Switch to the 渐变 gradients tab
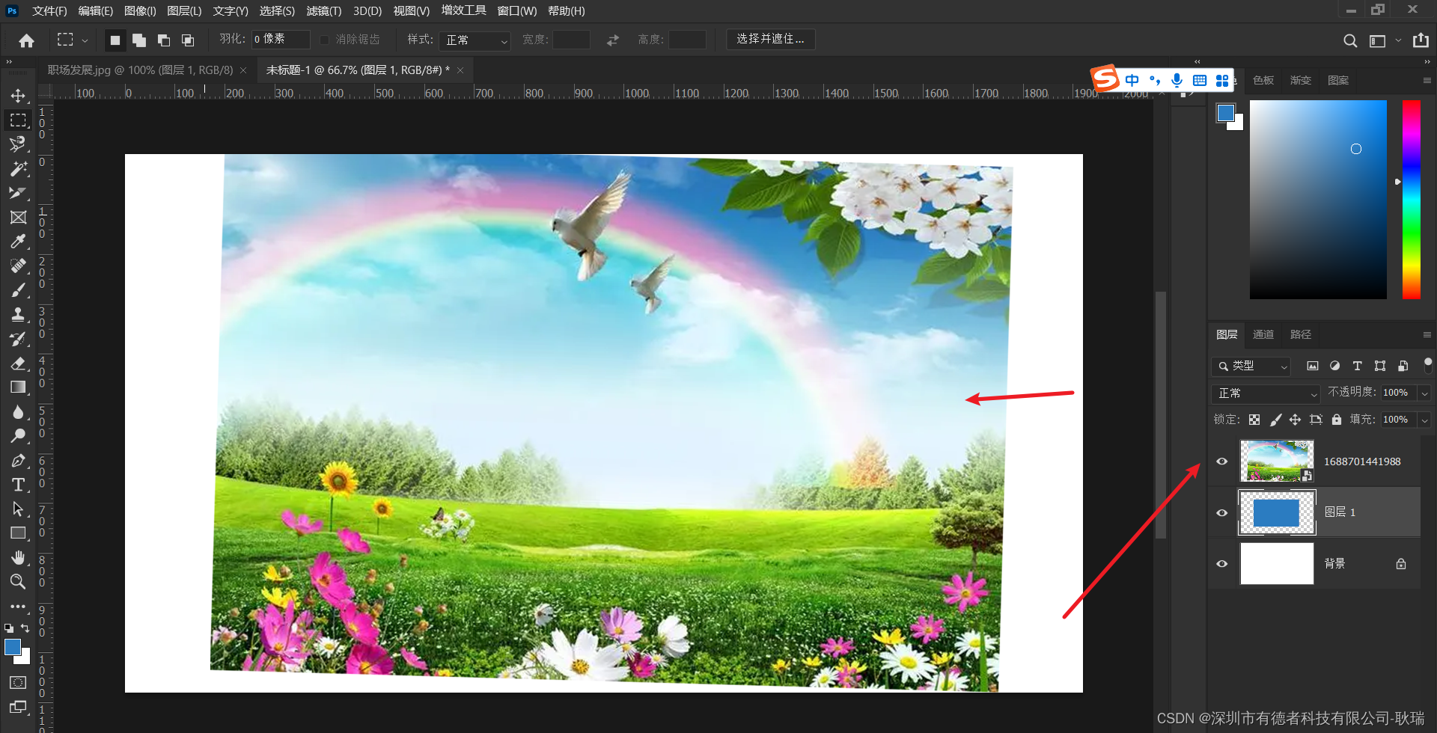The width and height of the screenshot is (1437, 733). coord(1301,80)
